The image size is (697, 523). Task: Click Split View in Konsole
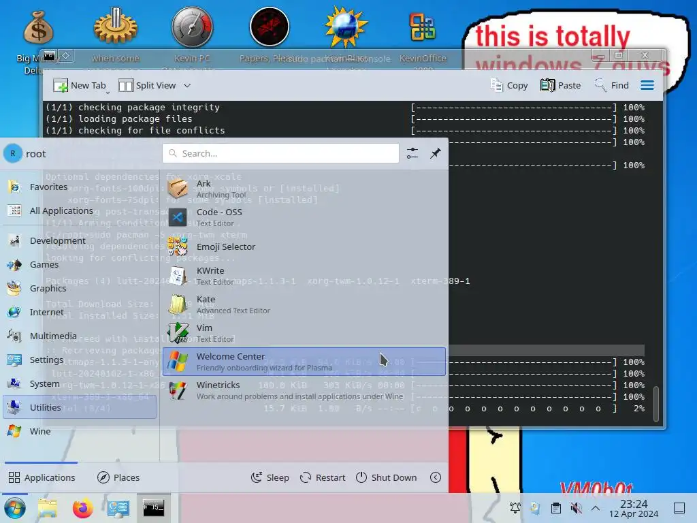click(148, 85)
